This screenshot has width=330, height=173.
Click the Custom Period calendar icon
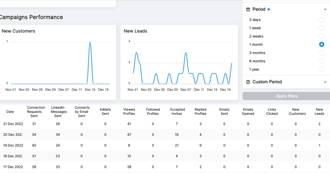point(248,82)
